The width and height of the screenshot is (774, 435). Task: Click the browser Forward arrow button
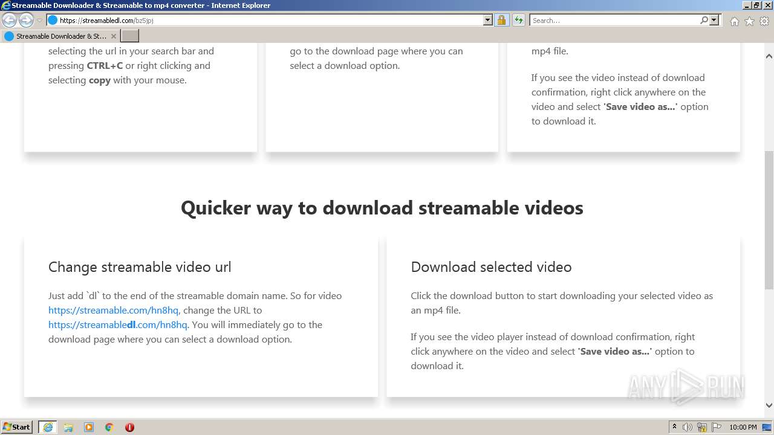click(x=25, y=20)
